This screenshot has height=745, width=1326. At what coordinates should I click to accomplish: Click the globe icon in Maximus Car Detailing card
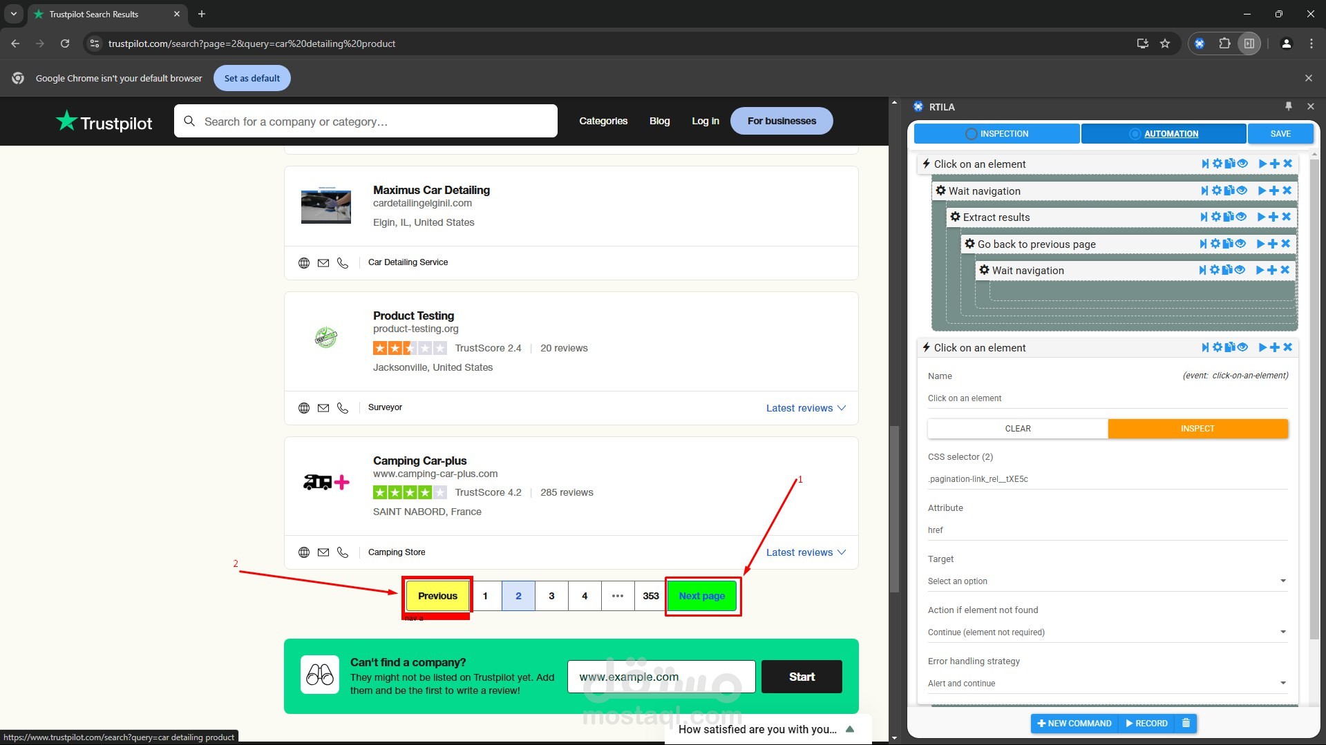point(303,263)
